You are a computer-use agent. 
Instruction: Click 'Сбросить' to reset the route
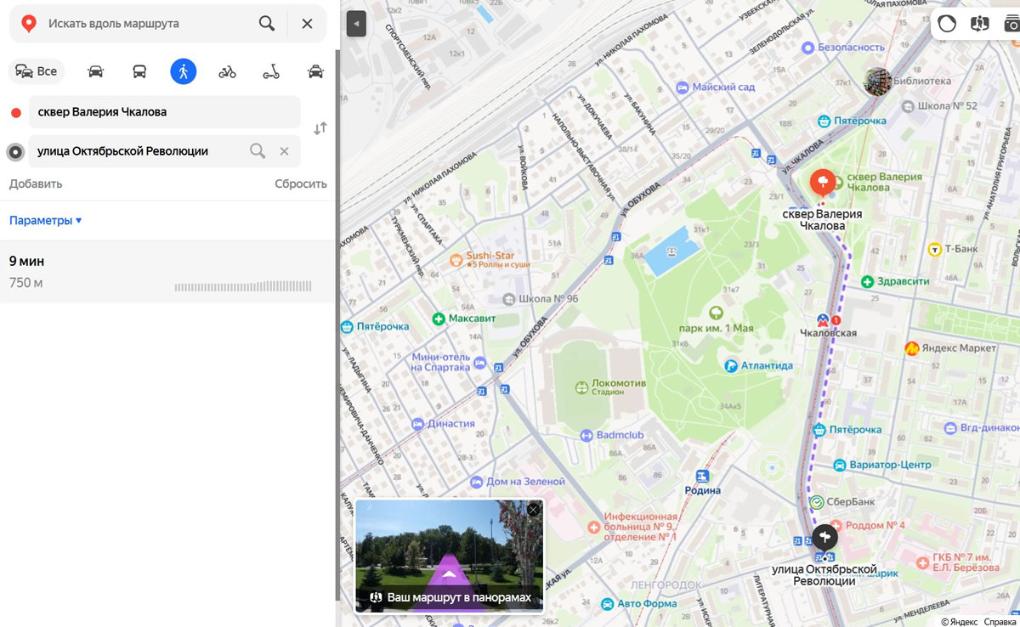click(x=300, y=184)
